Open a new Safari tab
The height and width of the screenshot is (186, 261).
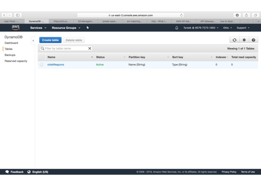pos(258,21)
